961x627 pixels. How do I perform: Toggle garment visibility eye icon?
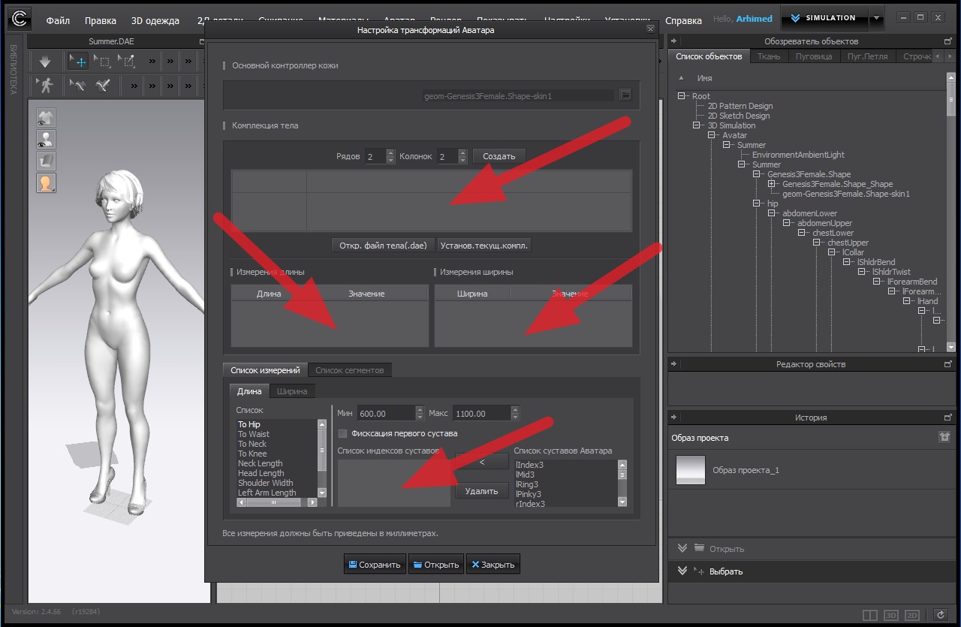point(46,117)
